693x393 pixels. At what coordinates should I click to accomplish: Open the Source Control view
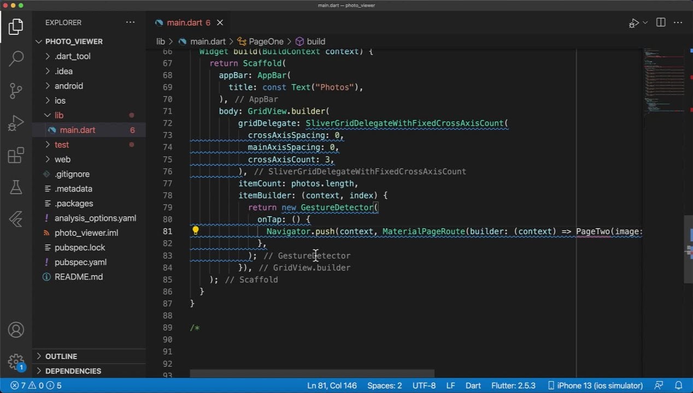(x=16, y=90)
